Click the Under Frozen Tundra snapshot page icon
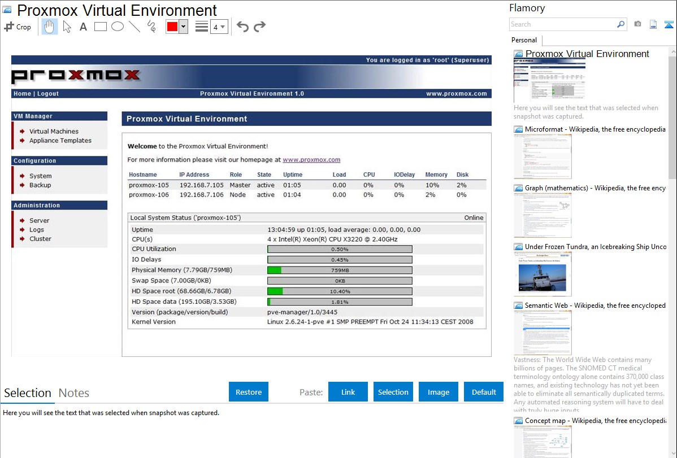 [518, 247]
